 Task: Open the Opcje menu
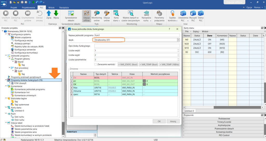(x=249, y=8)
